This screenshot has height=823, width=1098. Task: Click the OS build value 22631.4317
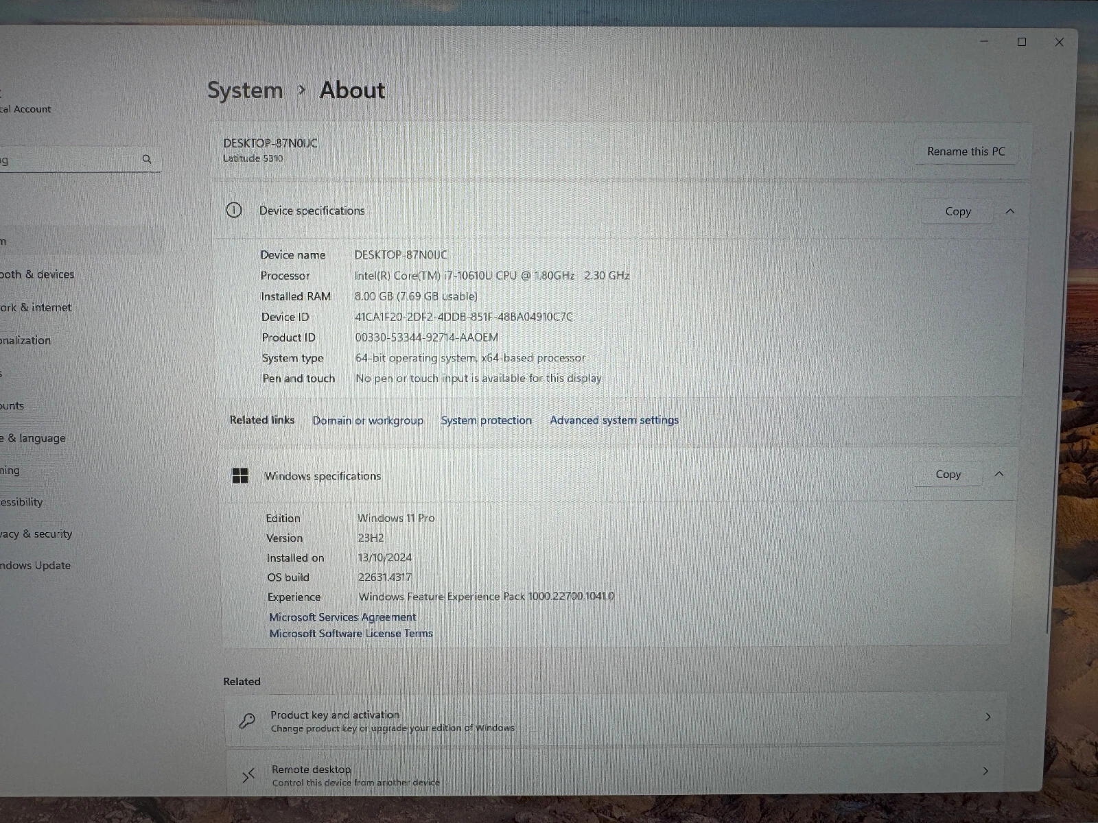click(385, 577)
